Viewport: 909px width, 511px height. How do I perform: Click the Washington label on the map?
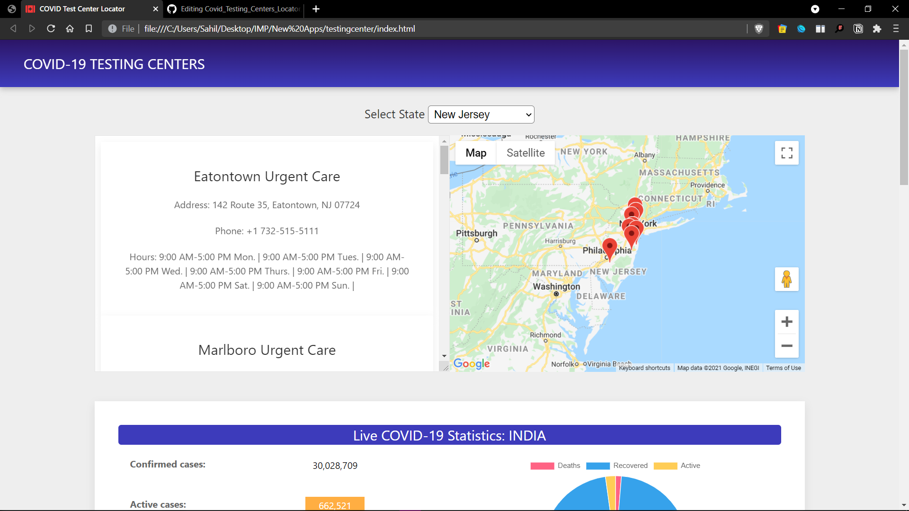(x=556, y=287)
